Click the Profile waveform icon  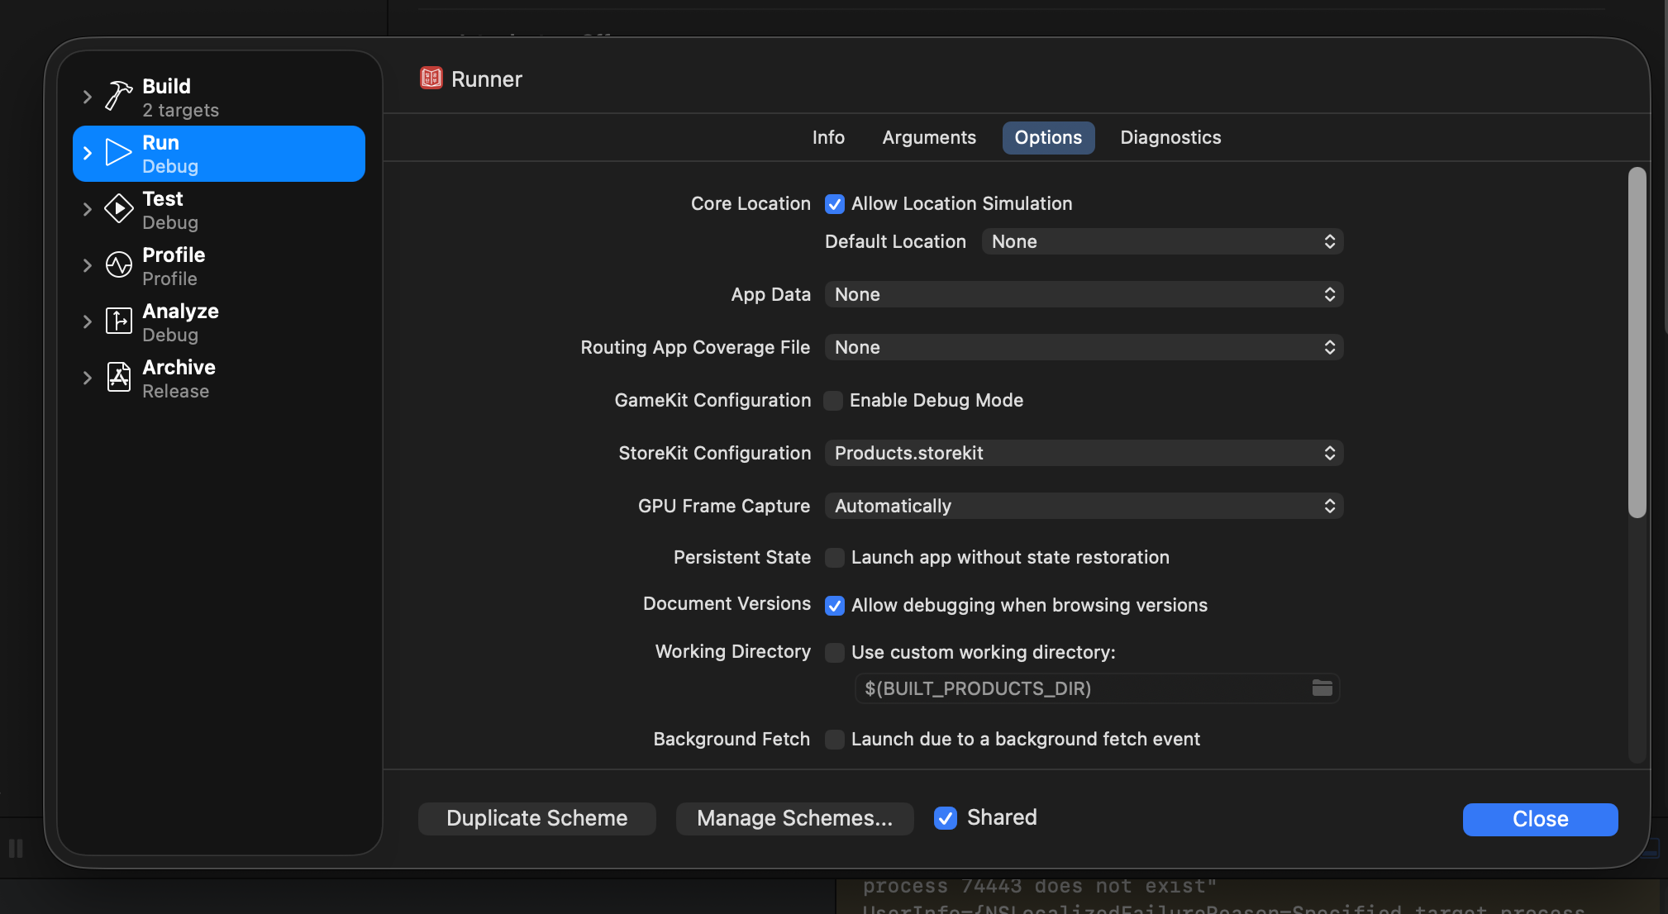pos(118,265)
